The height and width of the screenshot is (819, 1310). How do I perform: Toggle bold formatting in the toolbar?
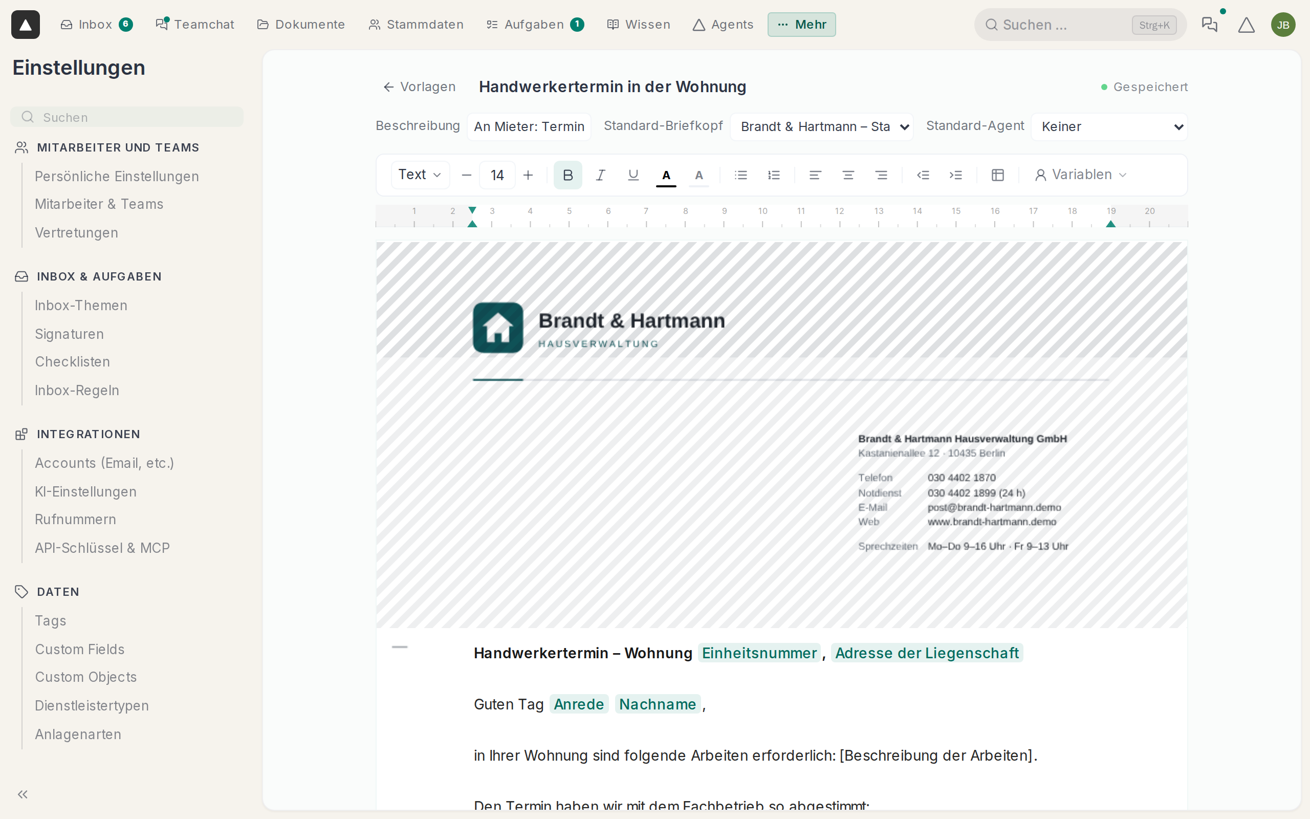pos(567,175)
